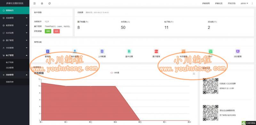Image resolution: width=256 pixels, height=125 pixels.
Task: Click the red 社区 button
Action: tap(57, 31)
